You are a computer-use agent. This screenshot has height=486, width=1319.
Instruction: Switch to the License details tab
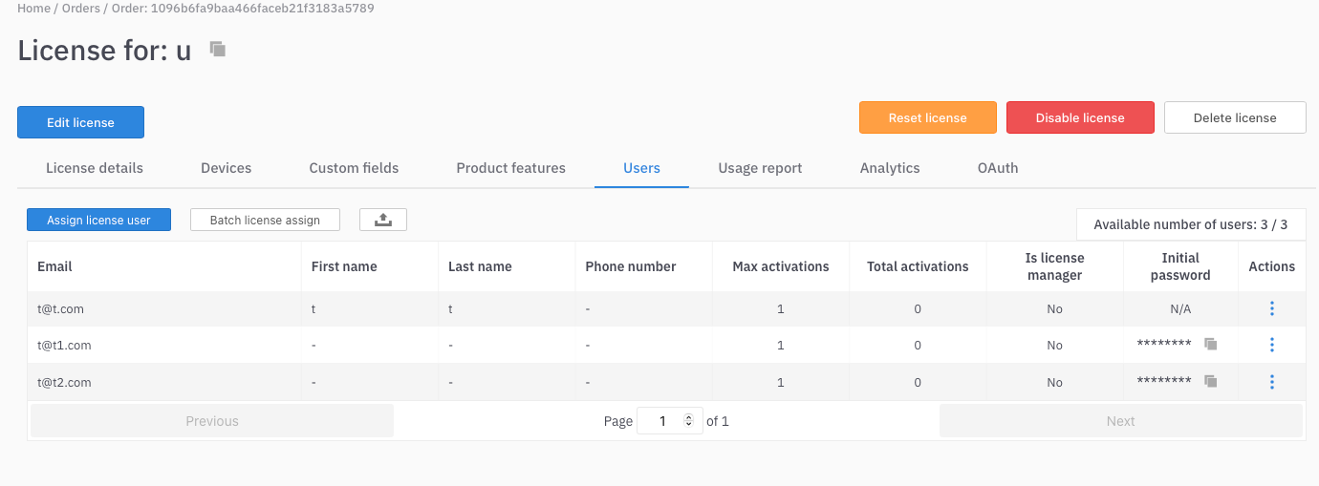point(95,168)
